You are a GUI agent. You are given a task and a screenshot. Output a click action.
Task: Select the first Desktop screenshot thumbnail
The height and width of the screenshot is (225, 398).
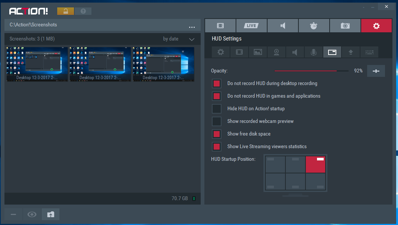click(x=37, y=64)
